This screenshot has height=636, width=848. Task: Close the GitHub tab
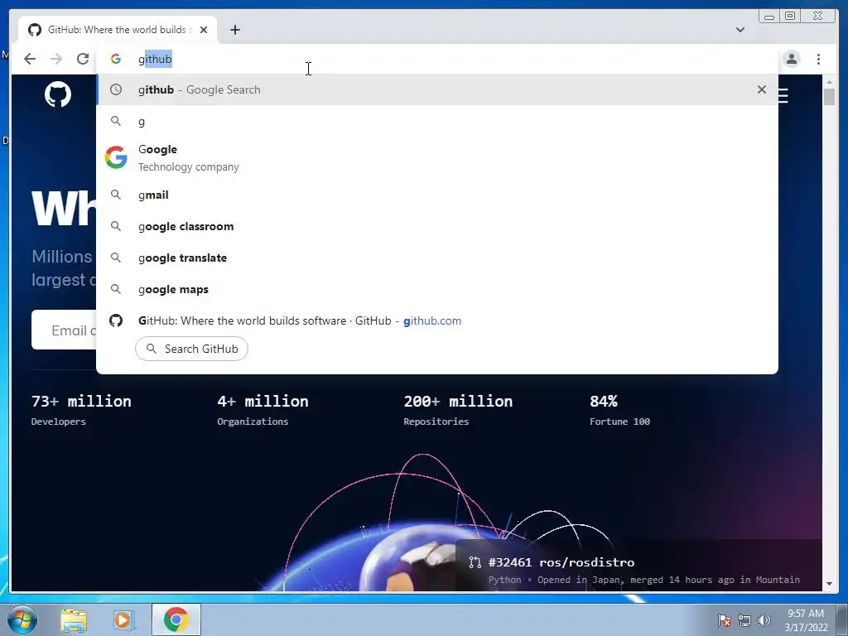204,30
